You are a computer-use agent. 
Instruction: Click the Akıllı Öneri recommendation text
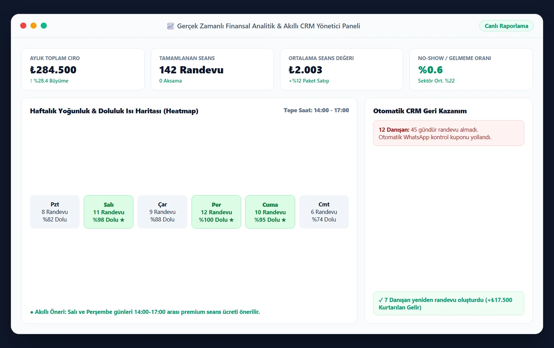(x=145, y=312)
